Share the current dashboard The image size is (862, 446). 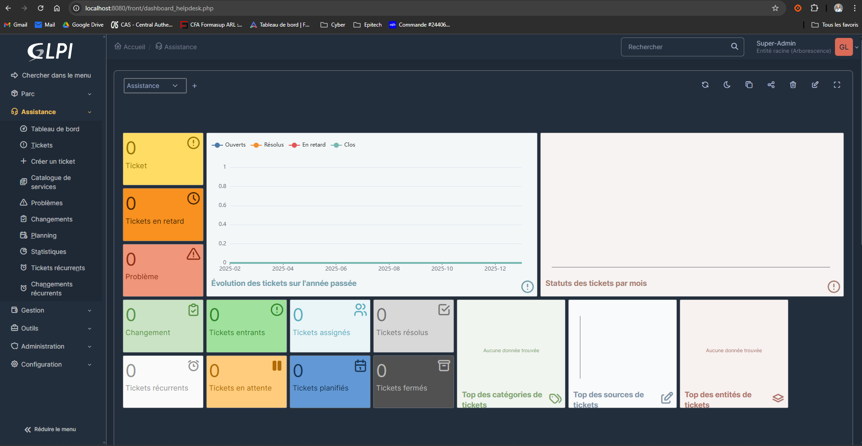[x=771, y=85]
